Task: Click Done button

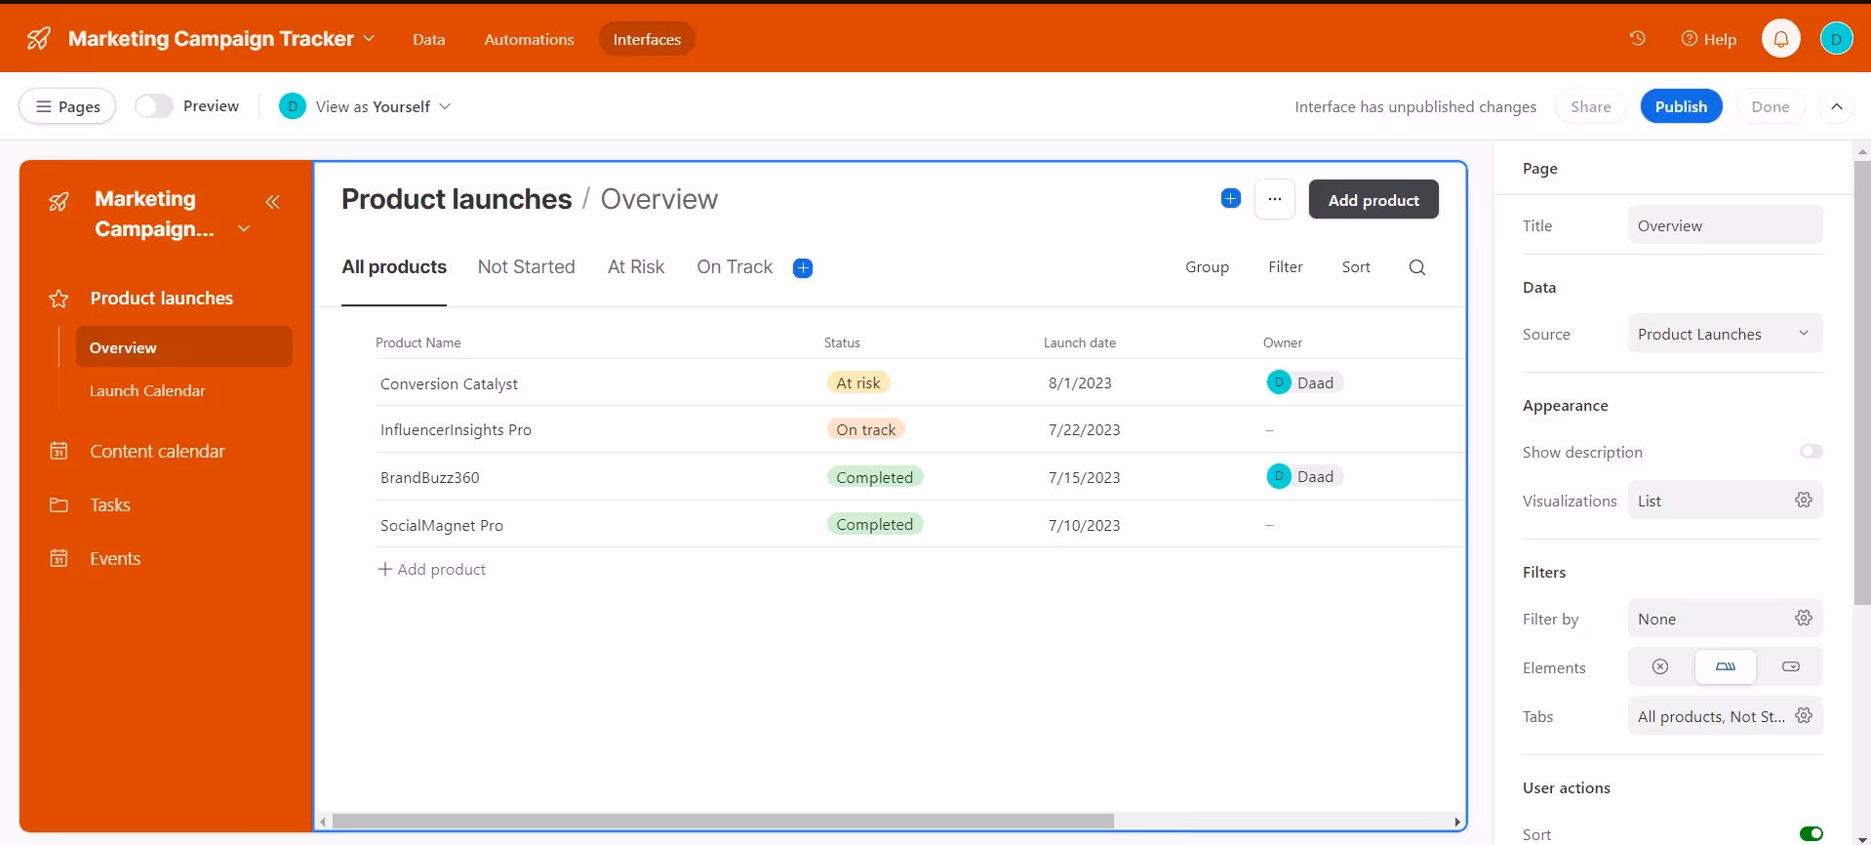Action: (x=1770, y=106)
